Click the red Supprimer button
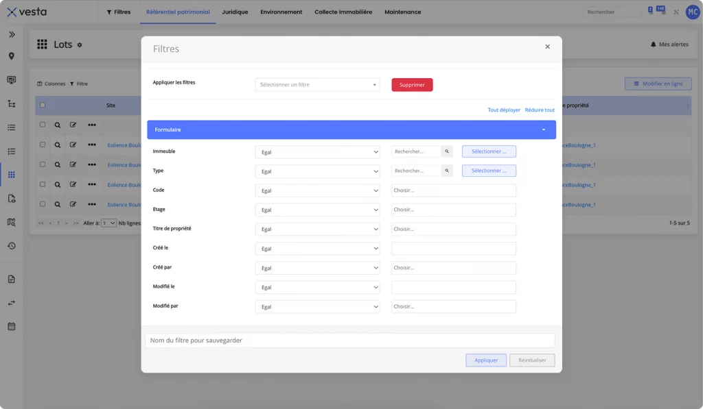 pos(412,85)
